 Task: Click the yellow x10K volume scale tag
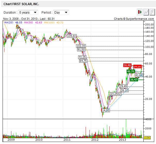click(147, 138)
